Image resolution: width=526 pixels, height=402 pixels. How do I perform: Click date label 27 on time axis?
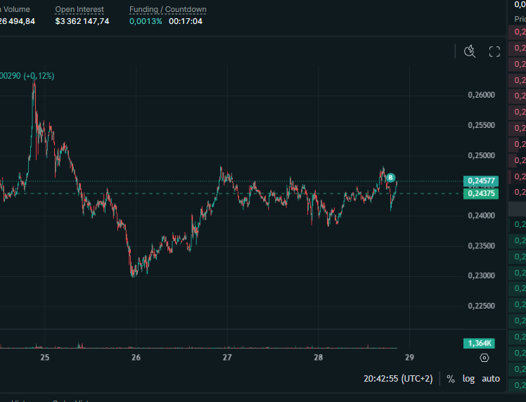227,358
